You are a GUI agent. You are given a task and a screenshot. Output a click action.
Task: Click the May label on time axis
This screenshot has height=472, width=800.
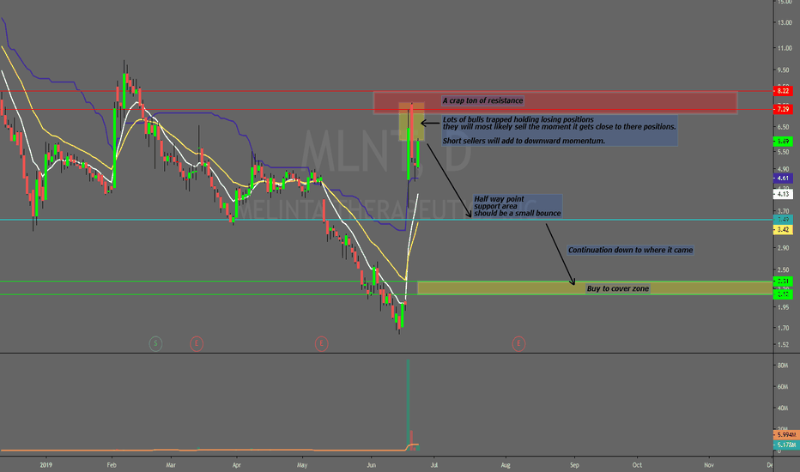coord(302,465)
